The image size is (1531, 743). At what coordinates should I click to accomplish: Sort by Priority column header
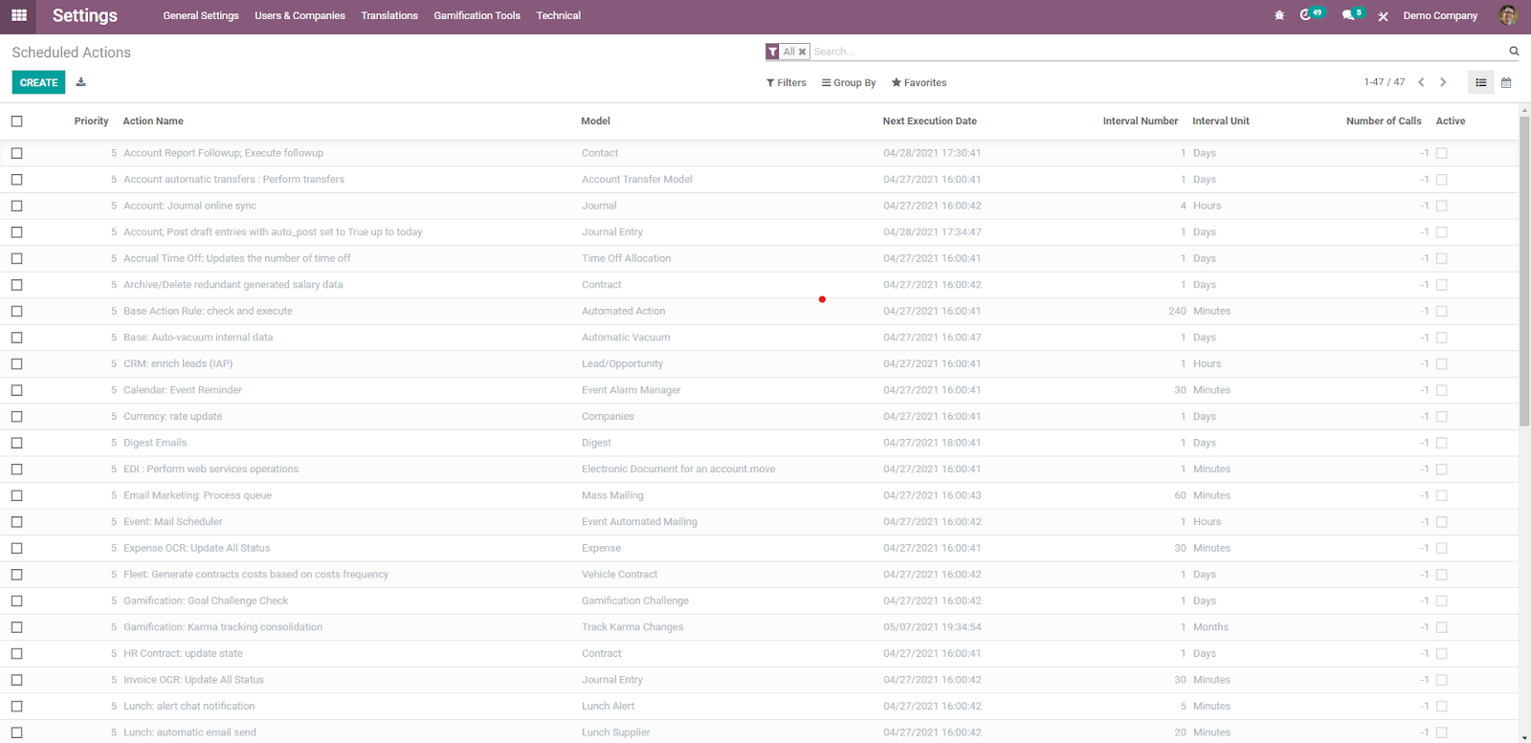(x=91, y=121)
